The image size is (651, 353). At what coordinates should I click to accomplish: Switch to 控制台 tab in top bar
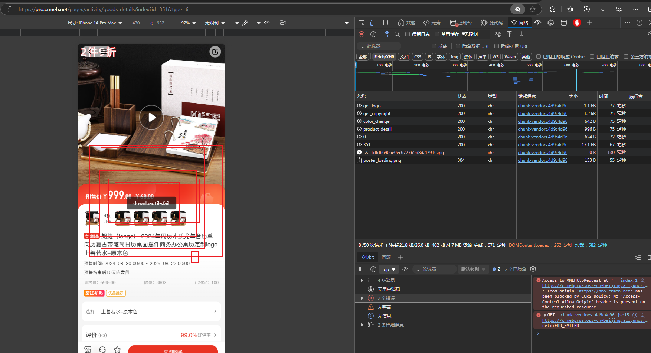(461, 23)
